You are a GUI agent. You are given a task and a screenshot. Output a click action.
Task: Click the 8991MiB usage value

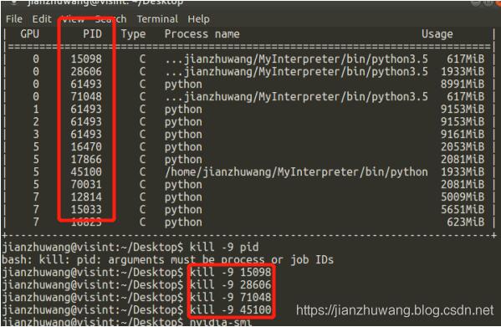click(x=463, y=84)
